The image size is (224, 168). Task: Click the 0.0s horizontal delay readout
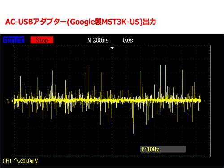[128, 40]
